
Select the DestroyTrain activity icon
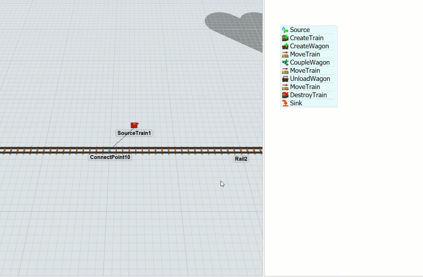[x=285, y=95]
